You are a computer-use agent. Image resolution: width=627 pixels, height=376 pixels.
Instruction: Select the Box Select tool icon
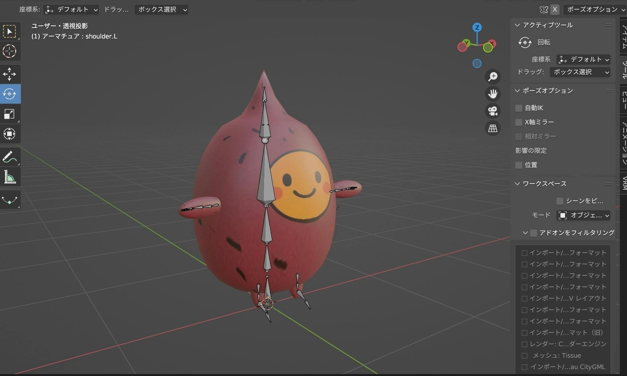pyautogui.click(x=9, y=31)
